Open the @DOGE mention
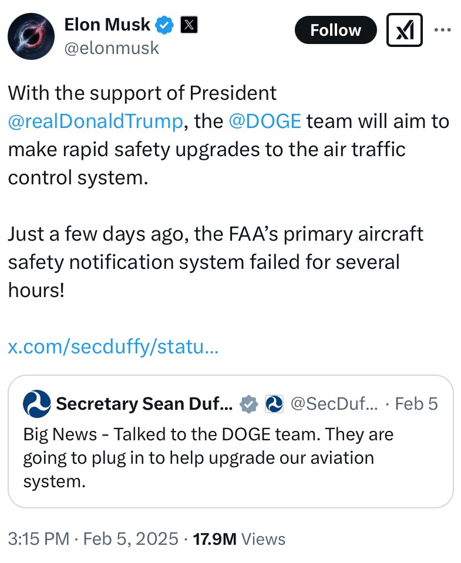 [264, 121]
